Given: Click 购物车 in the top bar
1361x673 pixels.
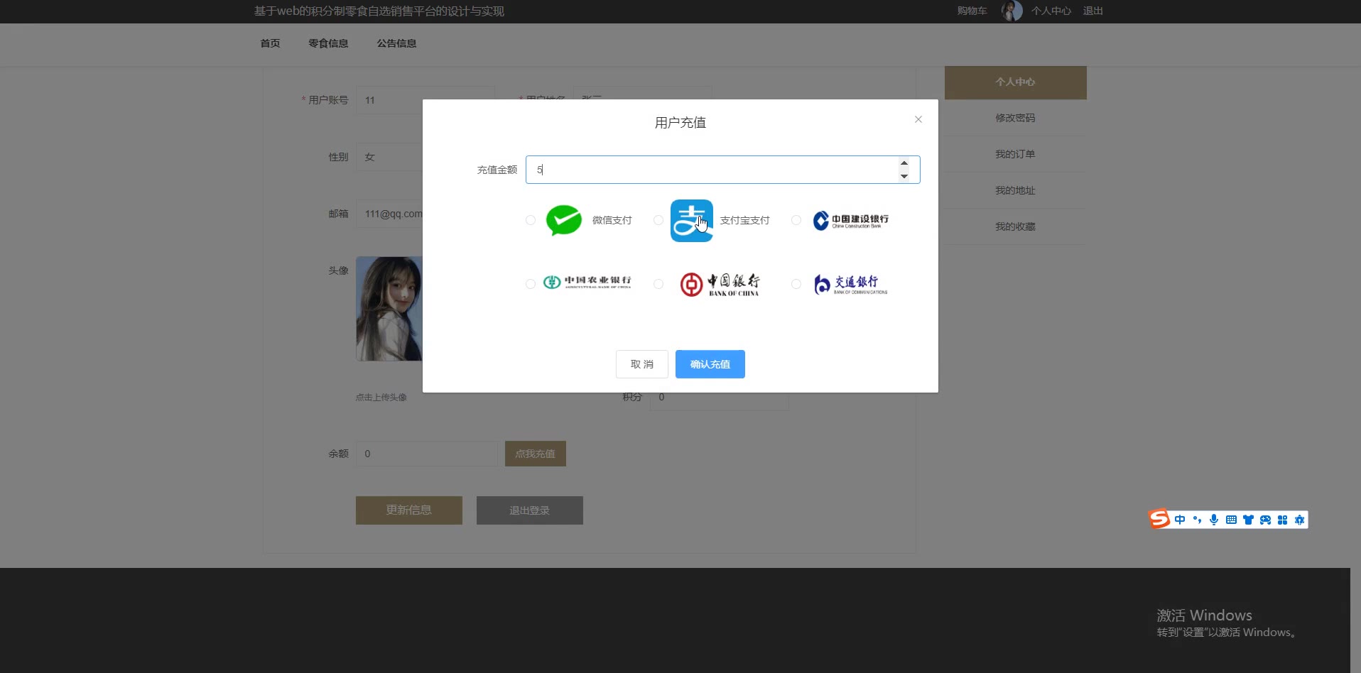Looking at the screenshot, I should [972, 11].
